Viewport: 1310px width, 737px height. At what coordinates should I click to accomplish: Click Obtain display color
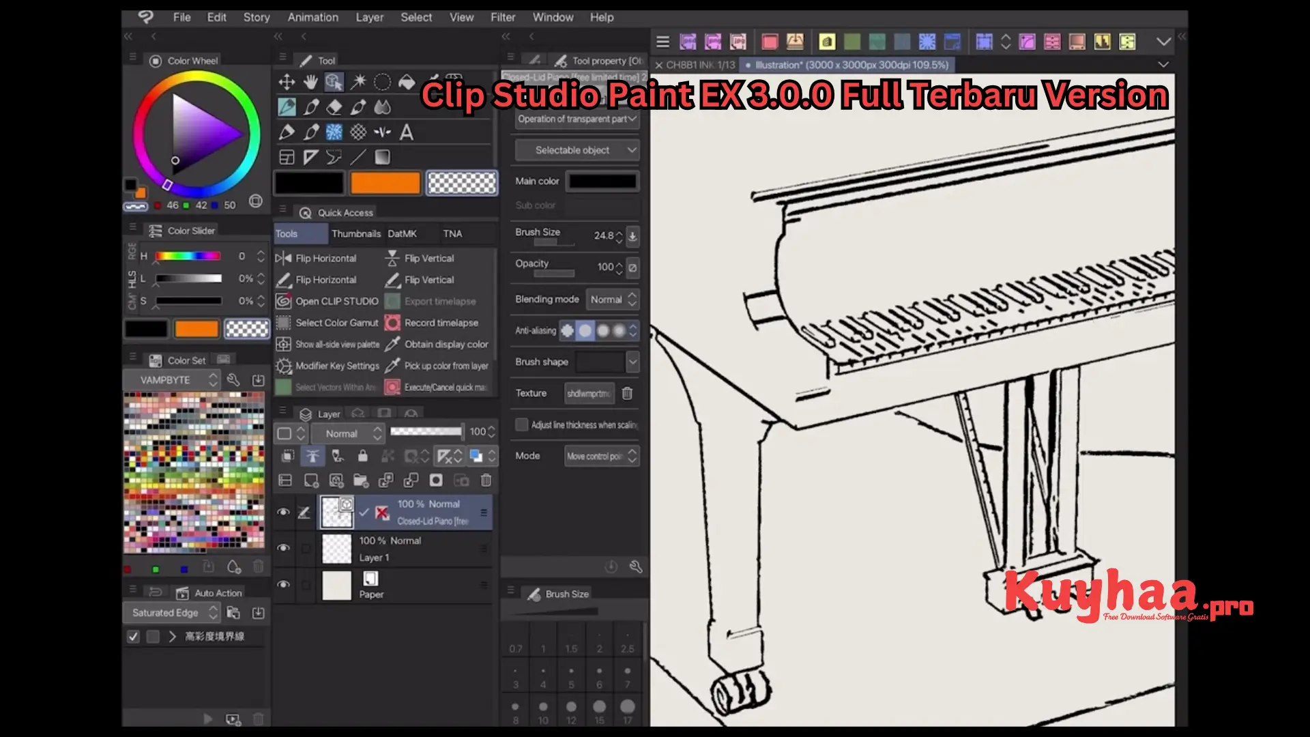437,345
